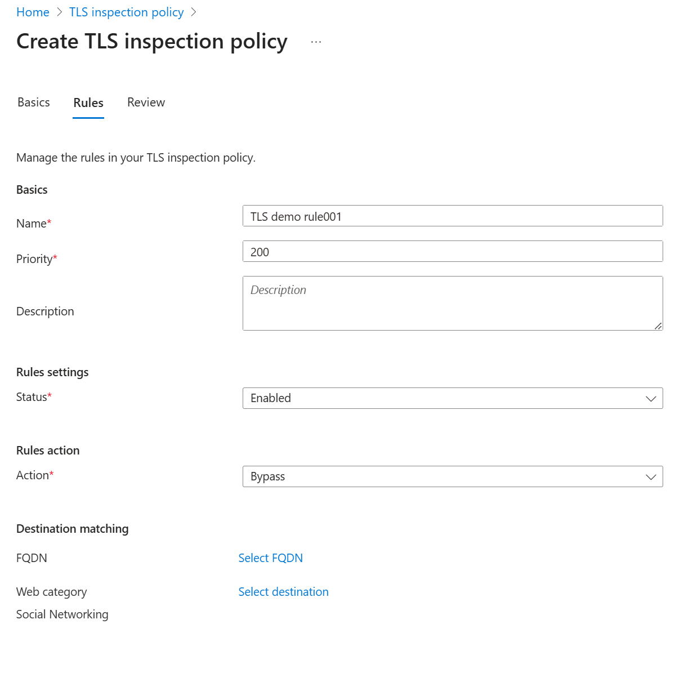
Task: Open TLS inspection policy breadcrumb link
Action: (x=126, y=12)
